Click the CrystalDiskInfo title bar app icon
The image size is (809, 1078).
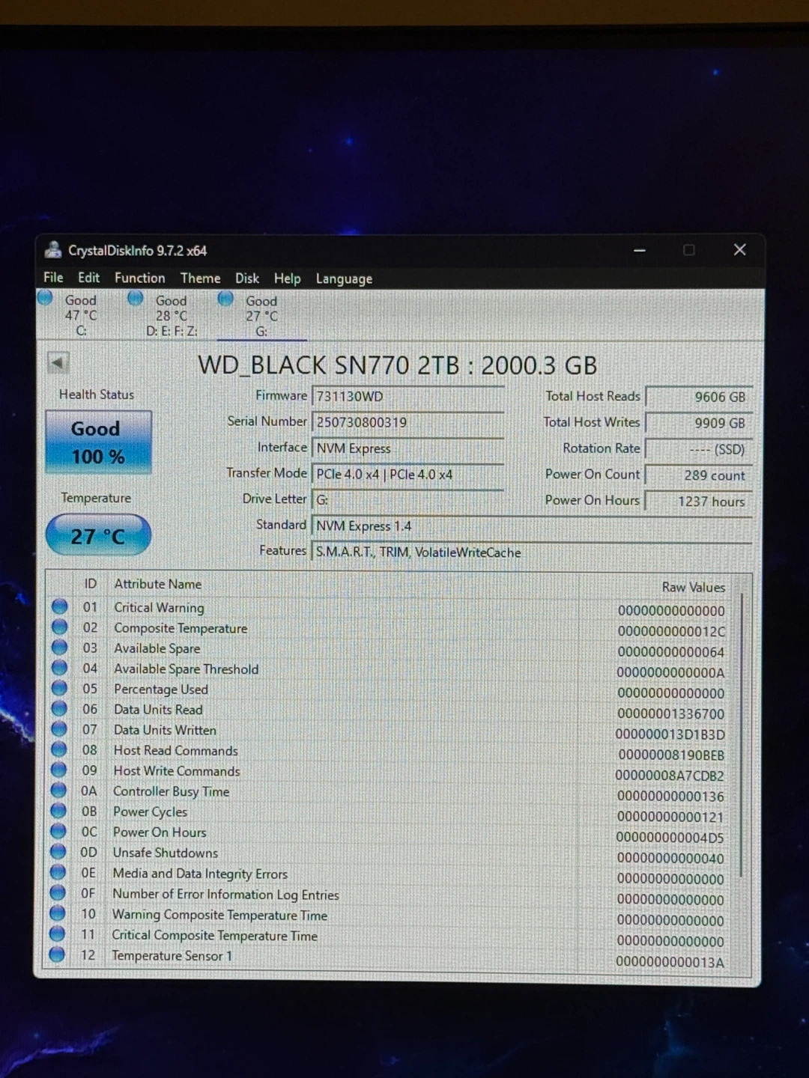[x=52, y=249]
